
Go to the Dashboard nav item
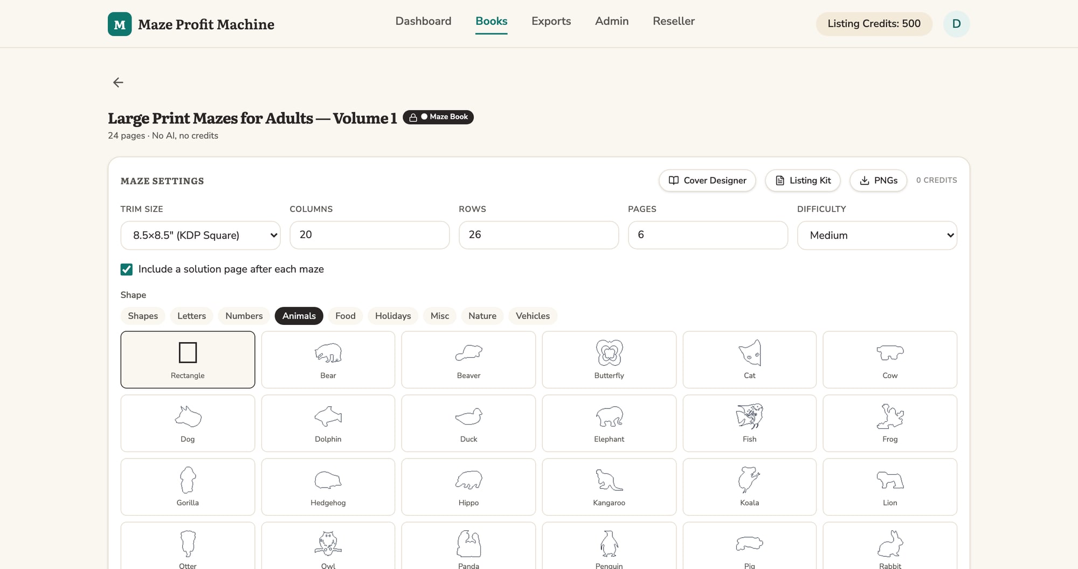coord(423,21)
